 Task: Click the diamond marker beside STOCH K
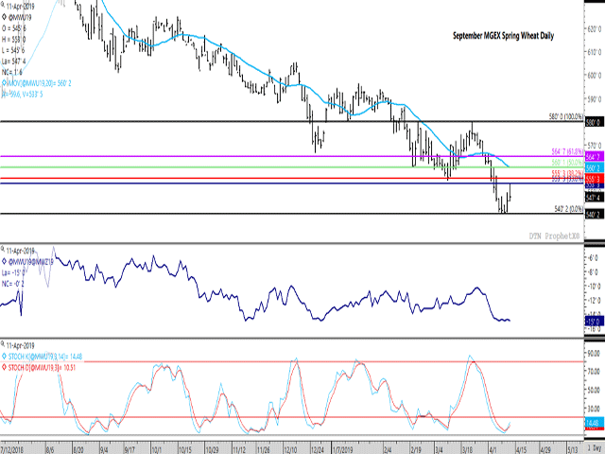coord(6,356)
